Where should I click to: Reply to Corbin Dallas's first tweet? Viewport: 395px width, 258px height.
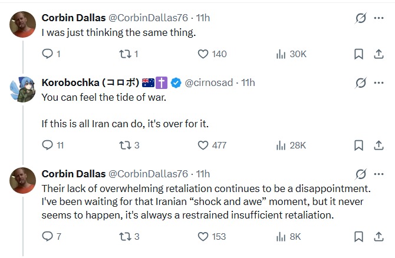coord(51,54)
